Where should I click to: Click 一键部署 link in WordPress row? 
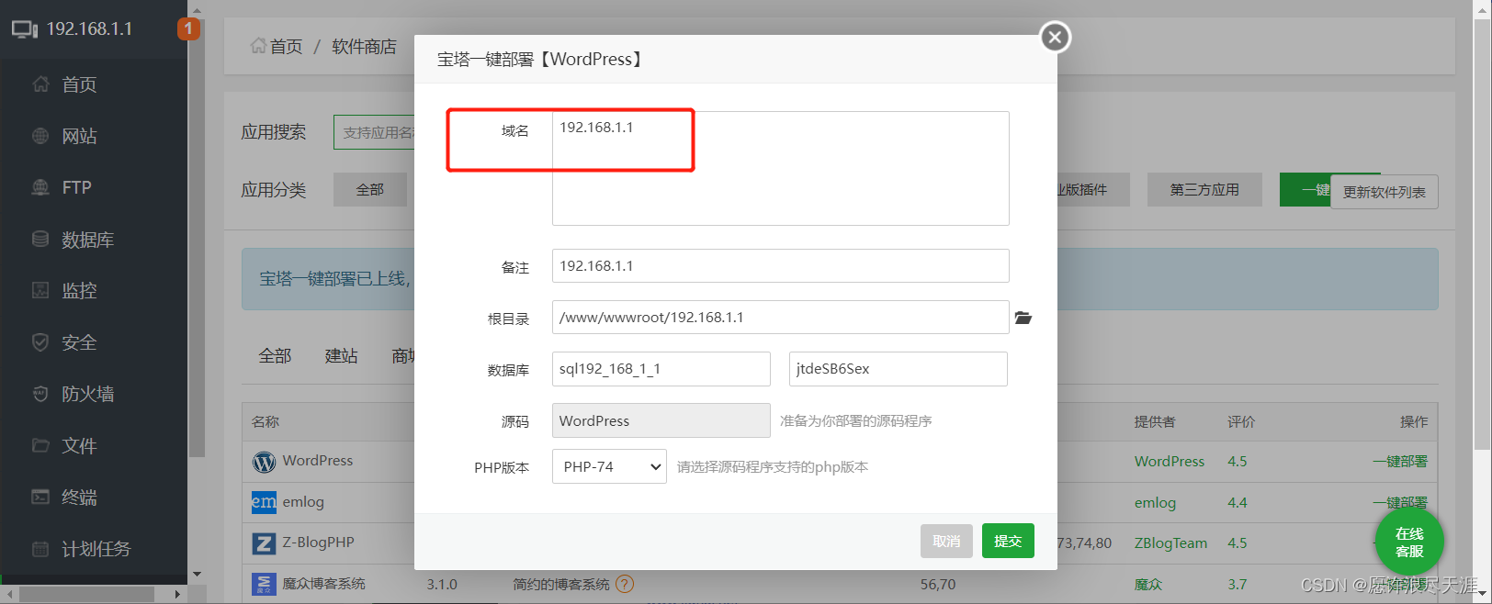(1400, 462)
